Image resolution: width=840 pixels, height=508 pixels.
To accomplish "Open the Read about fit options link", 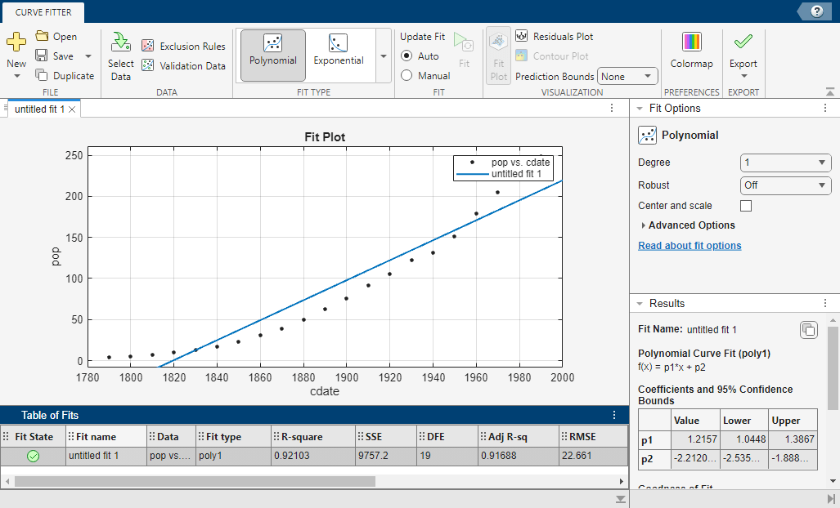I will pos(690,246).
